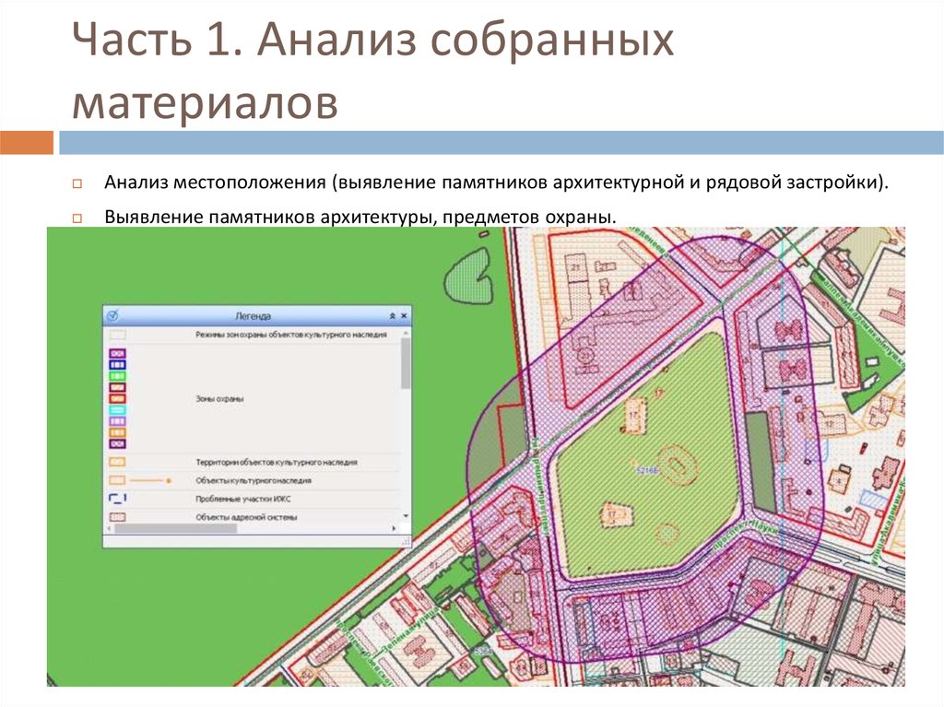This screenshot has width=944, height=707.
Task: Select the Объекты культурного наследия line symbol
Action: (x=149, y=480)
